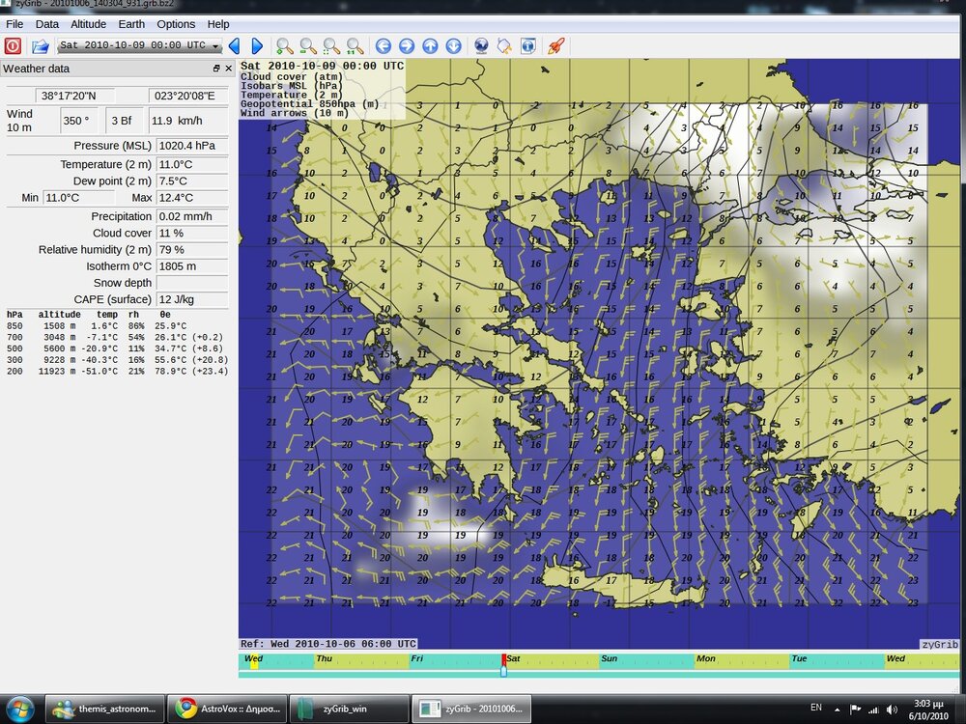This screenshot has height=724, width=966.
Task: Click the Pressure (MSL) value field
Action: point(191,146)
